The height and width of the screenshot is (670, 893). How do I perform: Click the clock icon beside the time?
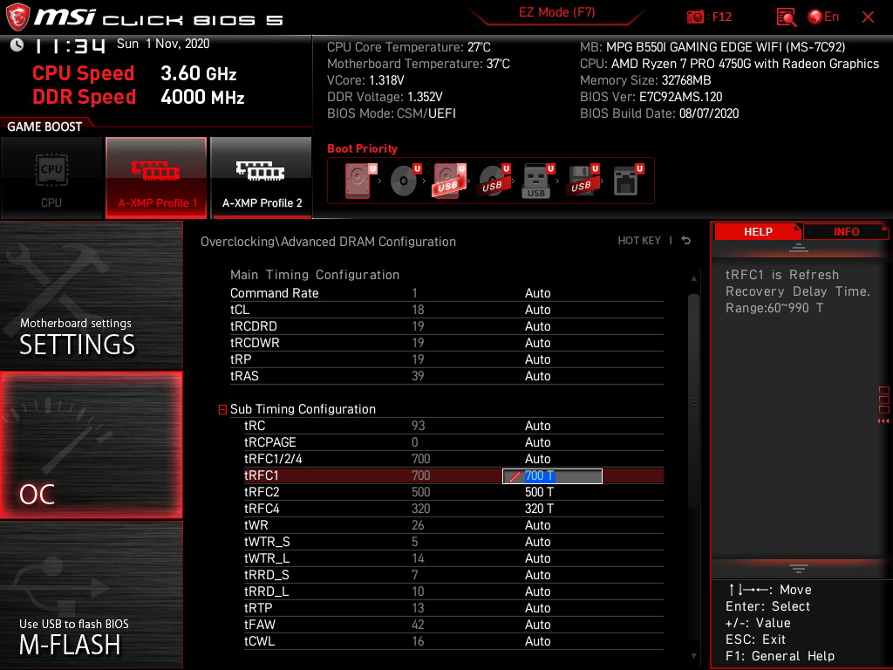pos(17,45)
